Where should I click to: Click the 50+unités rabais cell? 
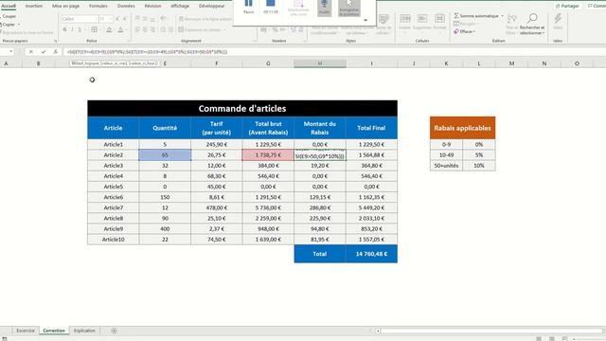pos(446,166)
